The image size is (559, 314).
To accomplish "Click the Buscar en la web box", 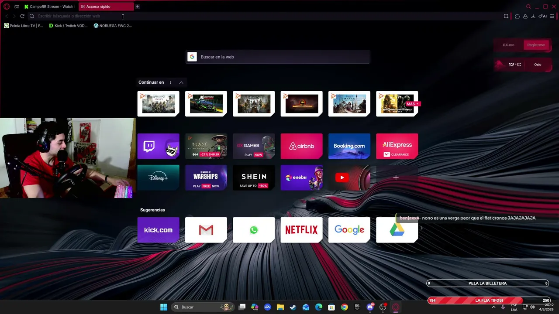I will [x=278, y=57].
